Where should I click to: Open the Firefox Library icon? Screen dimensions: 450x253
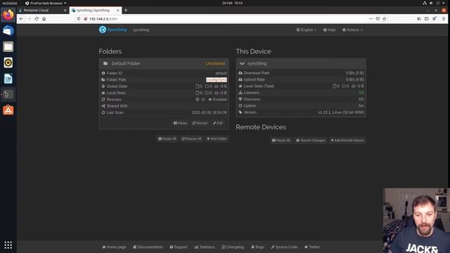click(x=419, y=19)
